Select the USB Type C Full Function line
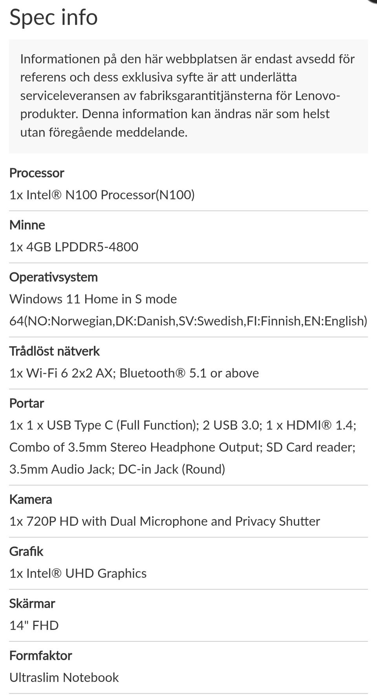 pyautogui.click(x=183, y=425)
